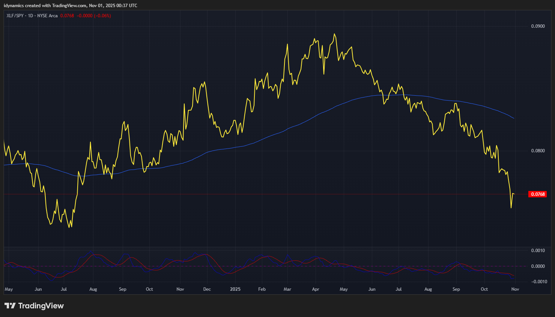Click the TradingView.com text in header caption
Screen dimensions: 555x317
pos(69,6)
